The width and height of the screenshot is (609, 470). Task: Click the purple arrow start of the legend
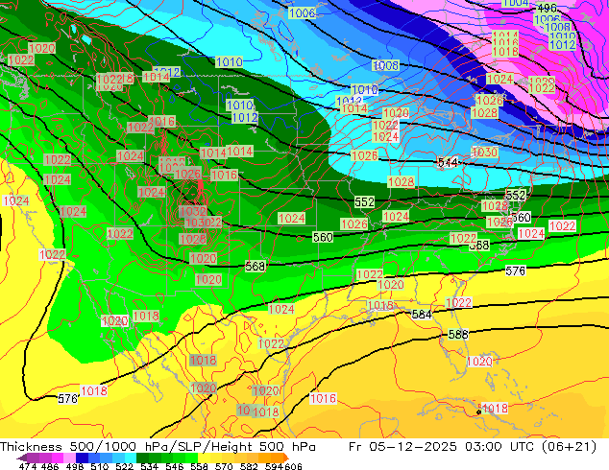tap(22, 458)
